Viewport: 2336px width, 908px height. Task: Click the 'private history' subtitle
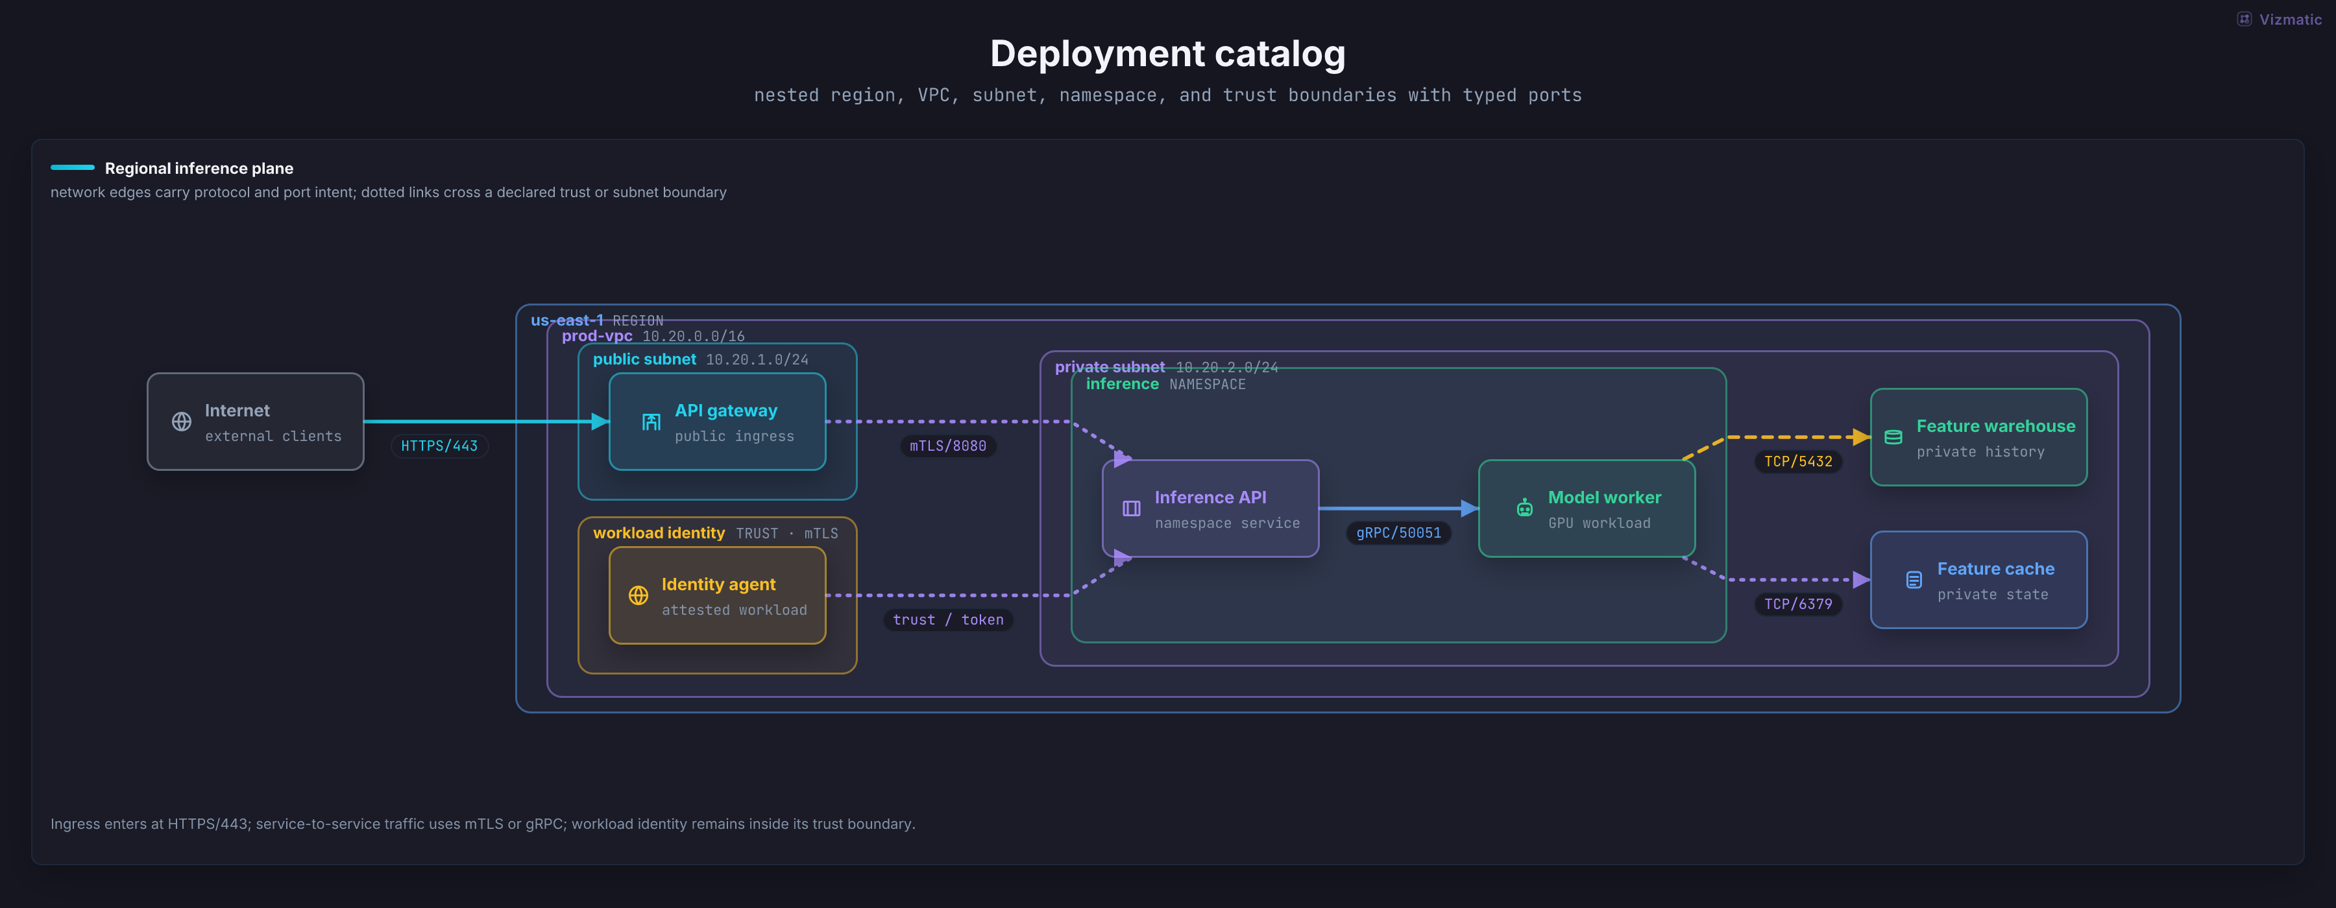point(1980,452)
